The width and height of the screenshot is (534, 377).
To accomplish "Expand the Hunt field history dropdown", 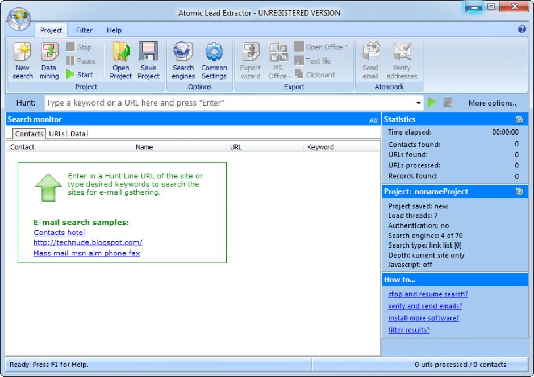I will point(419,103).
